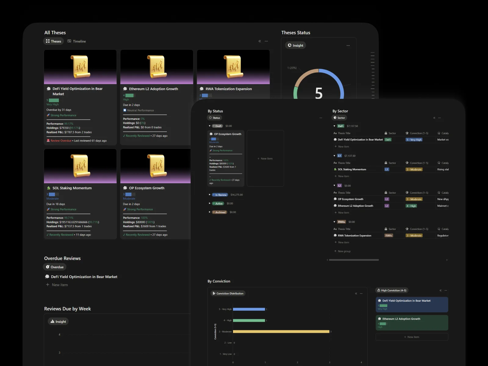
Task: Collapse the Conviction Distribution chart panel
Action: coord(356,293)
